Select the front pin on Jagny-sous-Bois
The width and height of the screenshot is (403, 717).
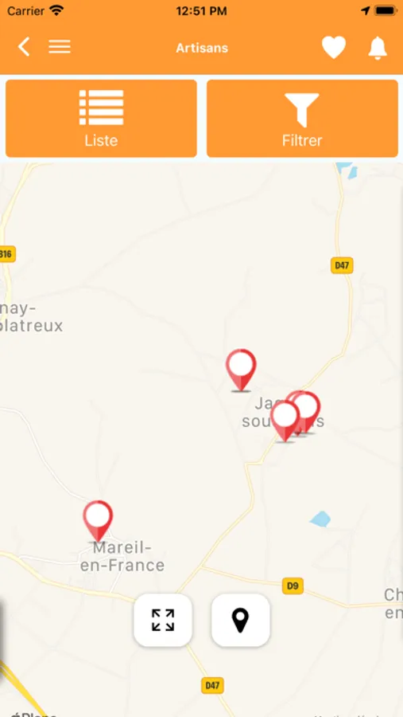pyautogui.click(x=285, y=421)
